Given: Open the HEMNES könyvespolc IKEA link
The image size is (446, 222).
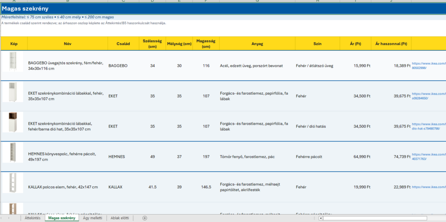Looking at the screenshot, I should (429, 157).
